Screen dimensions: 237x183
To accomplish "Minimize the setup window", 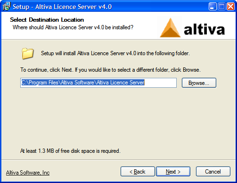I will (212, 7).
